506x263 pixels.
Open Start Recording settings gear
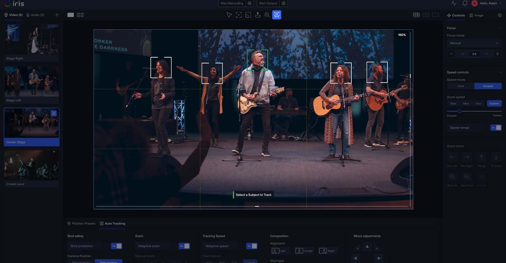coord(249,3)
